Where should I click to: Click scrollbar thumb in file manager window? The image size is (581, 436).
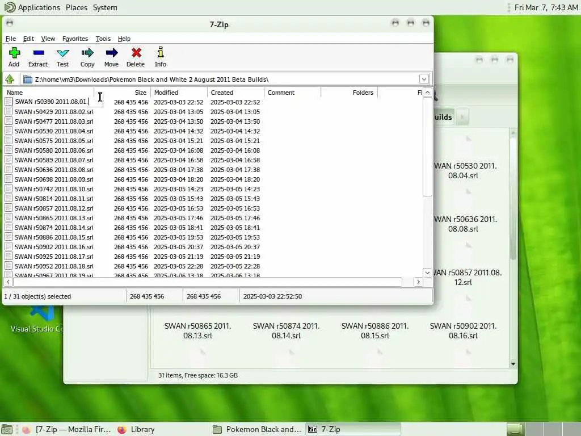513,198
